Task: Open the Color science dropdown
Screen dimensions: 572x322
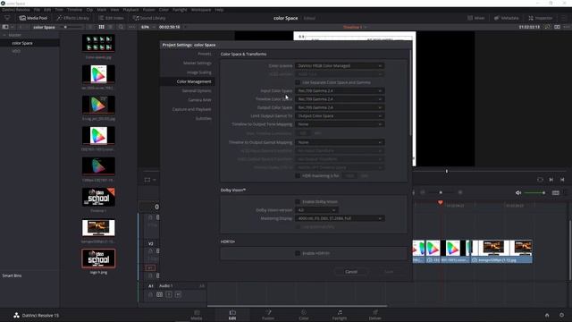Action: (x=340, y=66)
